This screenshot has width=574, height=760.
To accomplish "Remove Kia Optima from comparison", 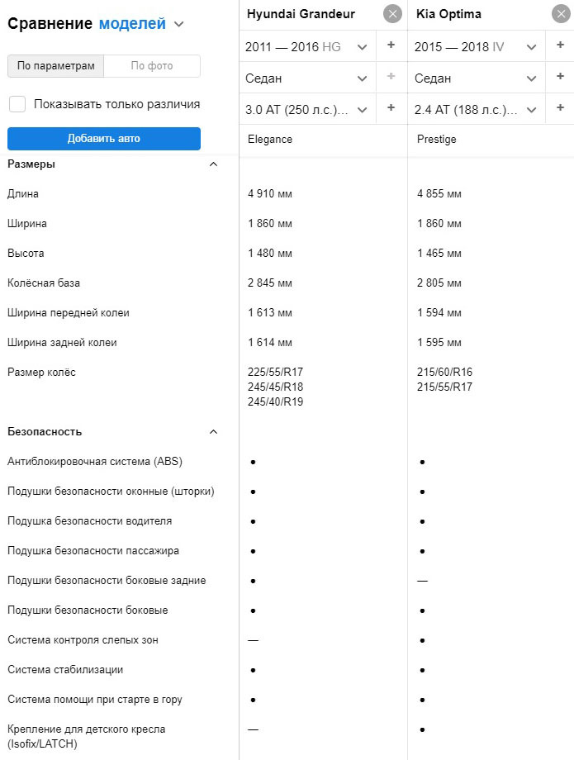I will pos(561,14).
